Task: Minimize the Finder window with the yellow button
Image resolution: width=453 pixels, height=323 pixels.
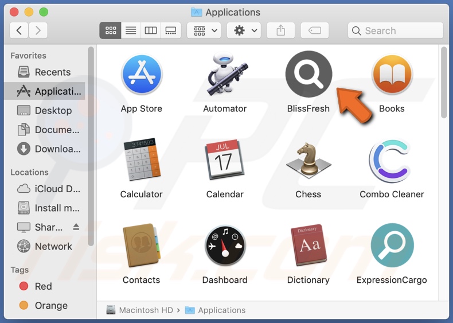Action: pyautogui.click(x=29, y=12)
